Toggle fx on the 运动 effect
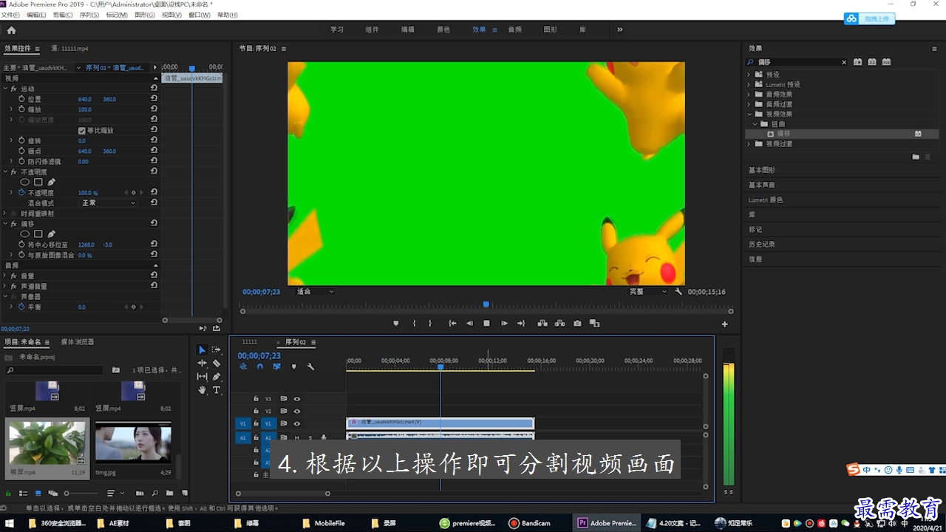This screenshot has width=946, height=532. (x=13, y=89)
